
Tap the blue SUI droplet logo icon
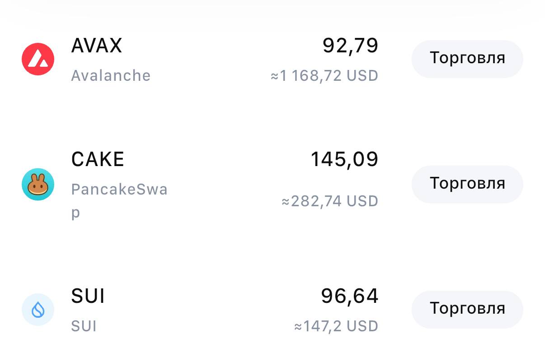[38, 310]
